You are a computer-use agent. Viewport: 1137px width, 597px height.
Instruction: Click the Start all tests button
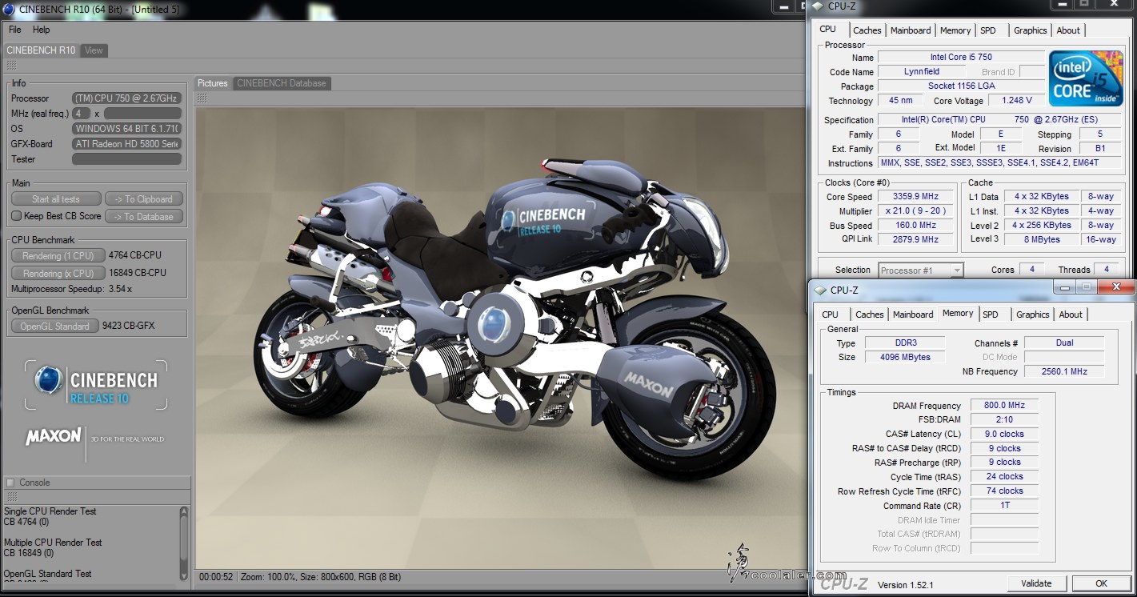pyautogui.click(x=56, y=199)
